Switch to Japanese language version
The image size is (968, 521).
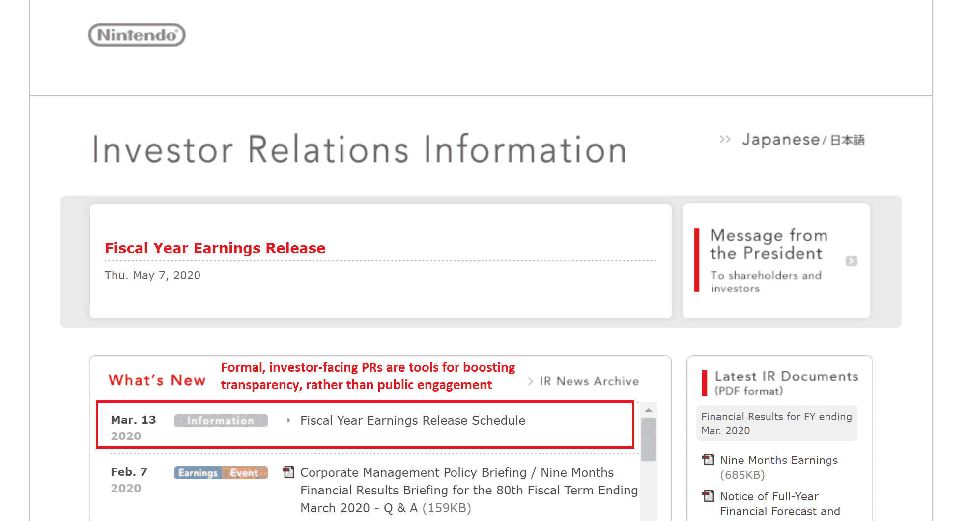tap(803, 140)
